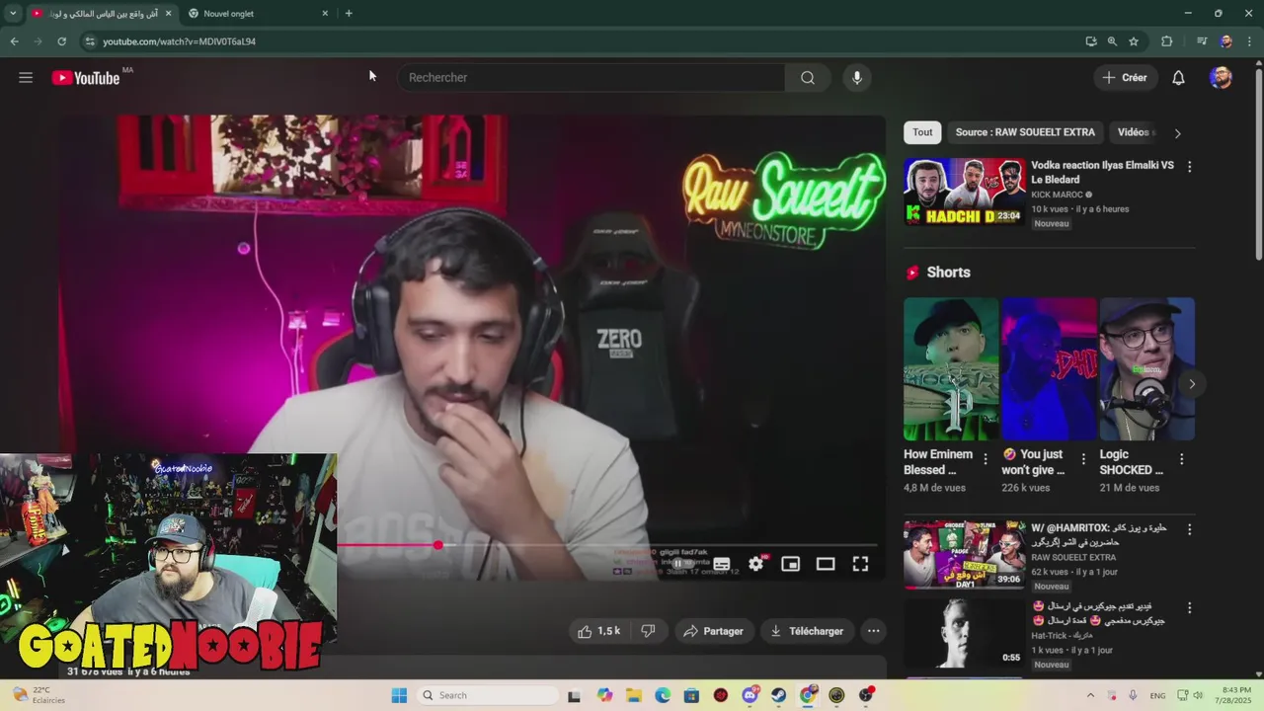This screenshot has height=711, width=1264.
Task: Click the browser address bar URL
Action: pyautogui.click(x=180, y=41)
